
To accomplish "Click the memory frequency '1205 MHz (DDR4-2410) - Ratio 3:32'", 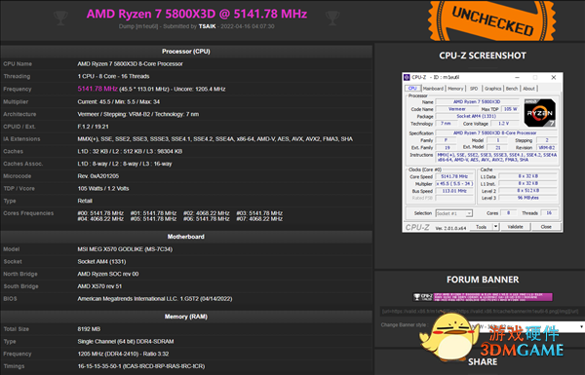I will tap(123, 354).
